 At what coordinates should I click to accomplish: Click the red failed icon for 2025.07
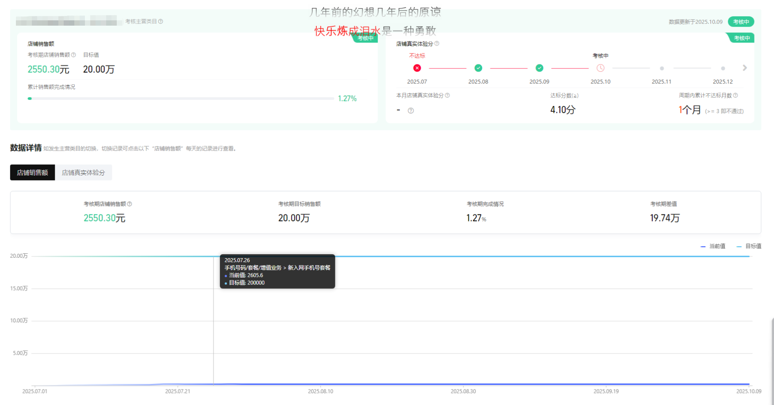[x=417, y=68]
